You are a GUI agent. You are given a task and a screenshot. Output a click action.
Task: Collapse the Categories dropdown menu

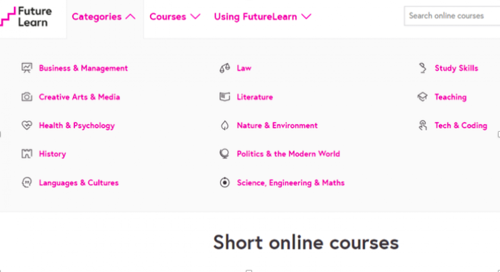tap(104, 17)
